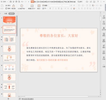106x100 pixels.
Task: Open the font name combo box
Action: pos(55,6)
